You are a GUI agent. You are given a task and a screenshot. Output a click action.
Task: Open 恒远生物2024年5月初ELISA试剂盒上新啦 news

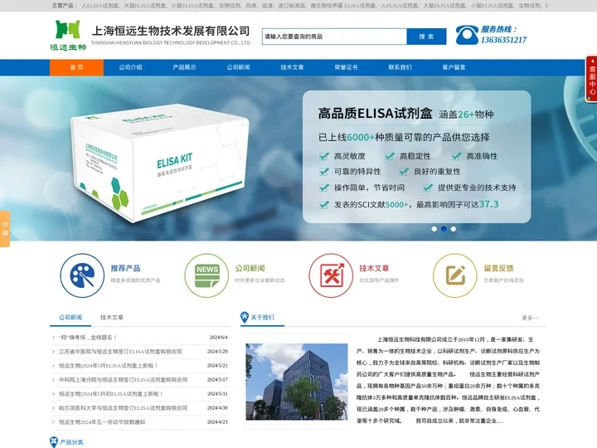[x=111, y=394]
